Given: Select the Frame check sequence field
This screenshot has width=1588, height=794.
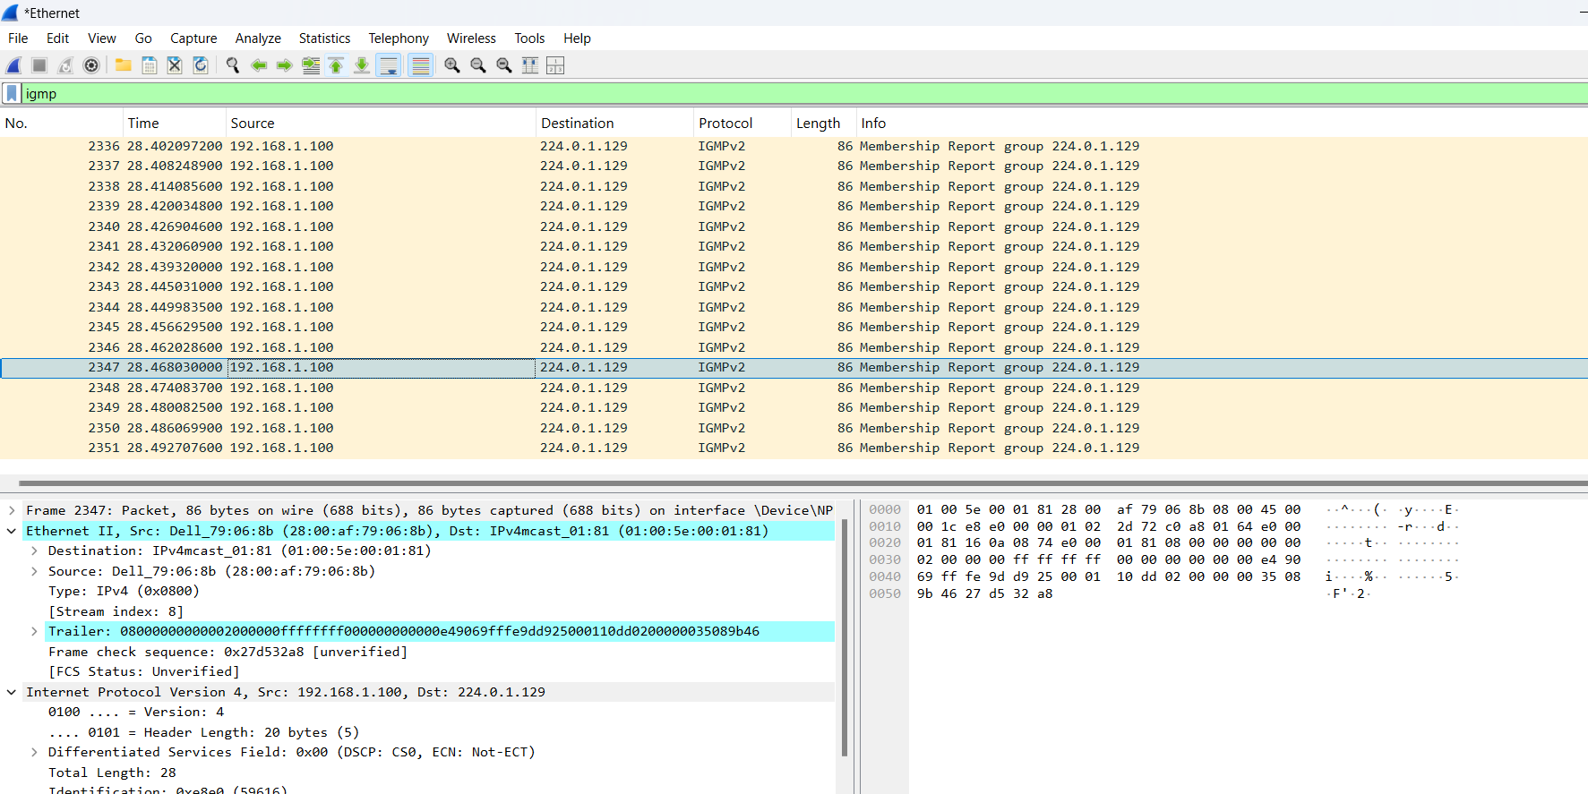Looking at the screenshot, I should click(227, 652).
